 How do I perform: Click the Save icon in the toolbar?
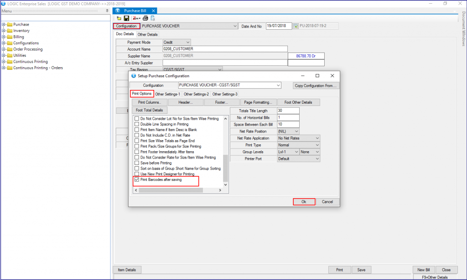click(126, 18)
